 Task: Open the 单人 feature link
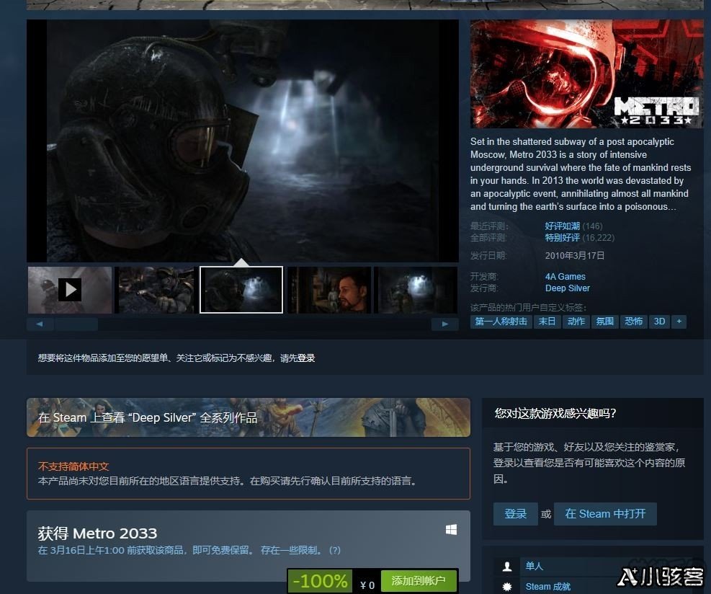click(535, 566)
